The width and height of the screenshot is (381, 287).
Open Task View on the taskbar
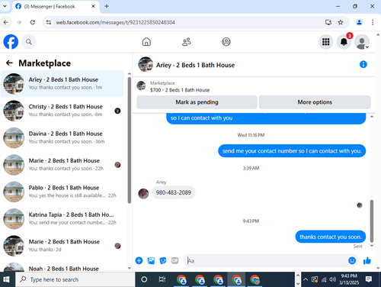(x=162, y=279)
